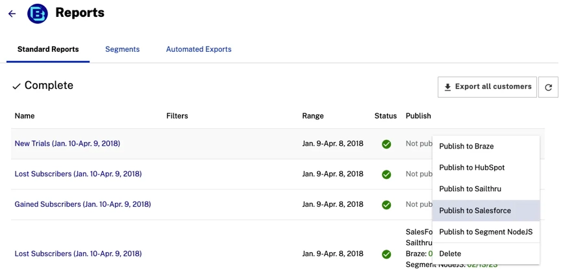Choose Publish to Braze from menu
Screen dimensions: 563x269
(x=466, y=146)
